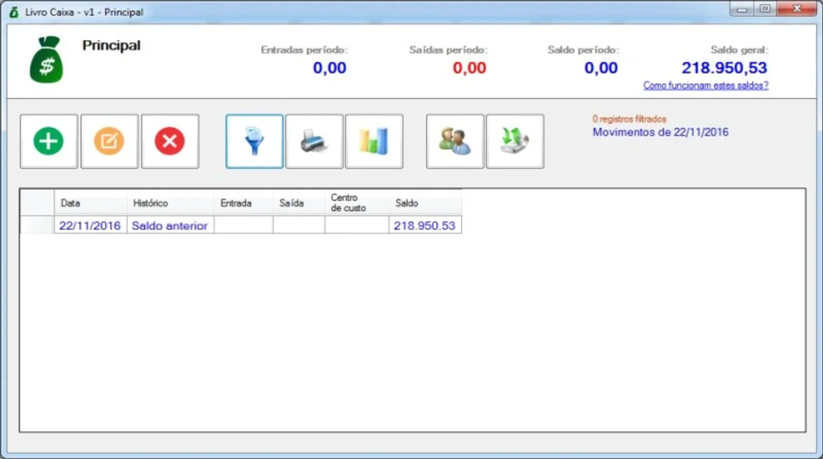Click the Data column header

(x=90, y=203)
